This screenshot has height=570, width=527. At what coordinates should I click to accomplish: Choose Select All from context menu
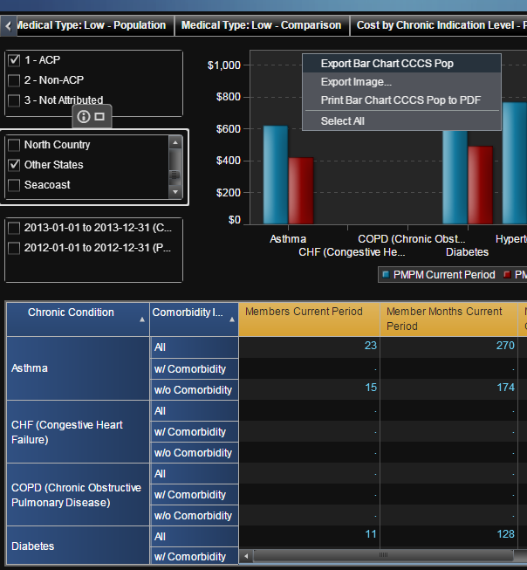[401, 121]
